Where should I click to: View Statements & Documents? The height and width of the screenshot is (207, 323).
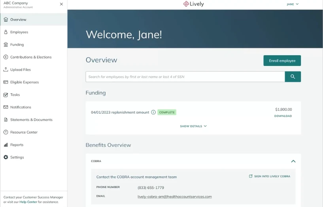tap(34, 120)
